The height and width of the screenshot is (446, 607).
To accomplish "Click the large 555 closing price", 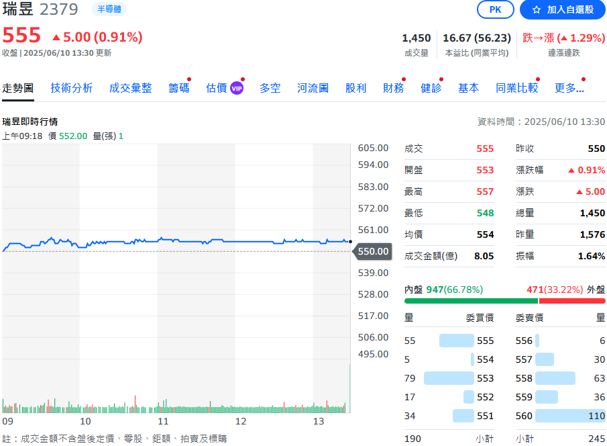I will click(x=21, y=36).
